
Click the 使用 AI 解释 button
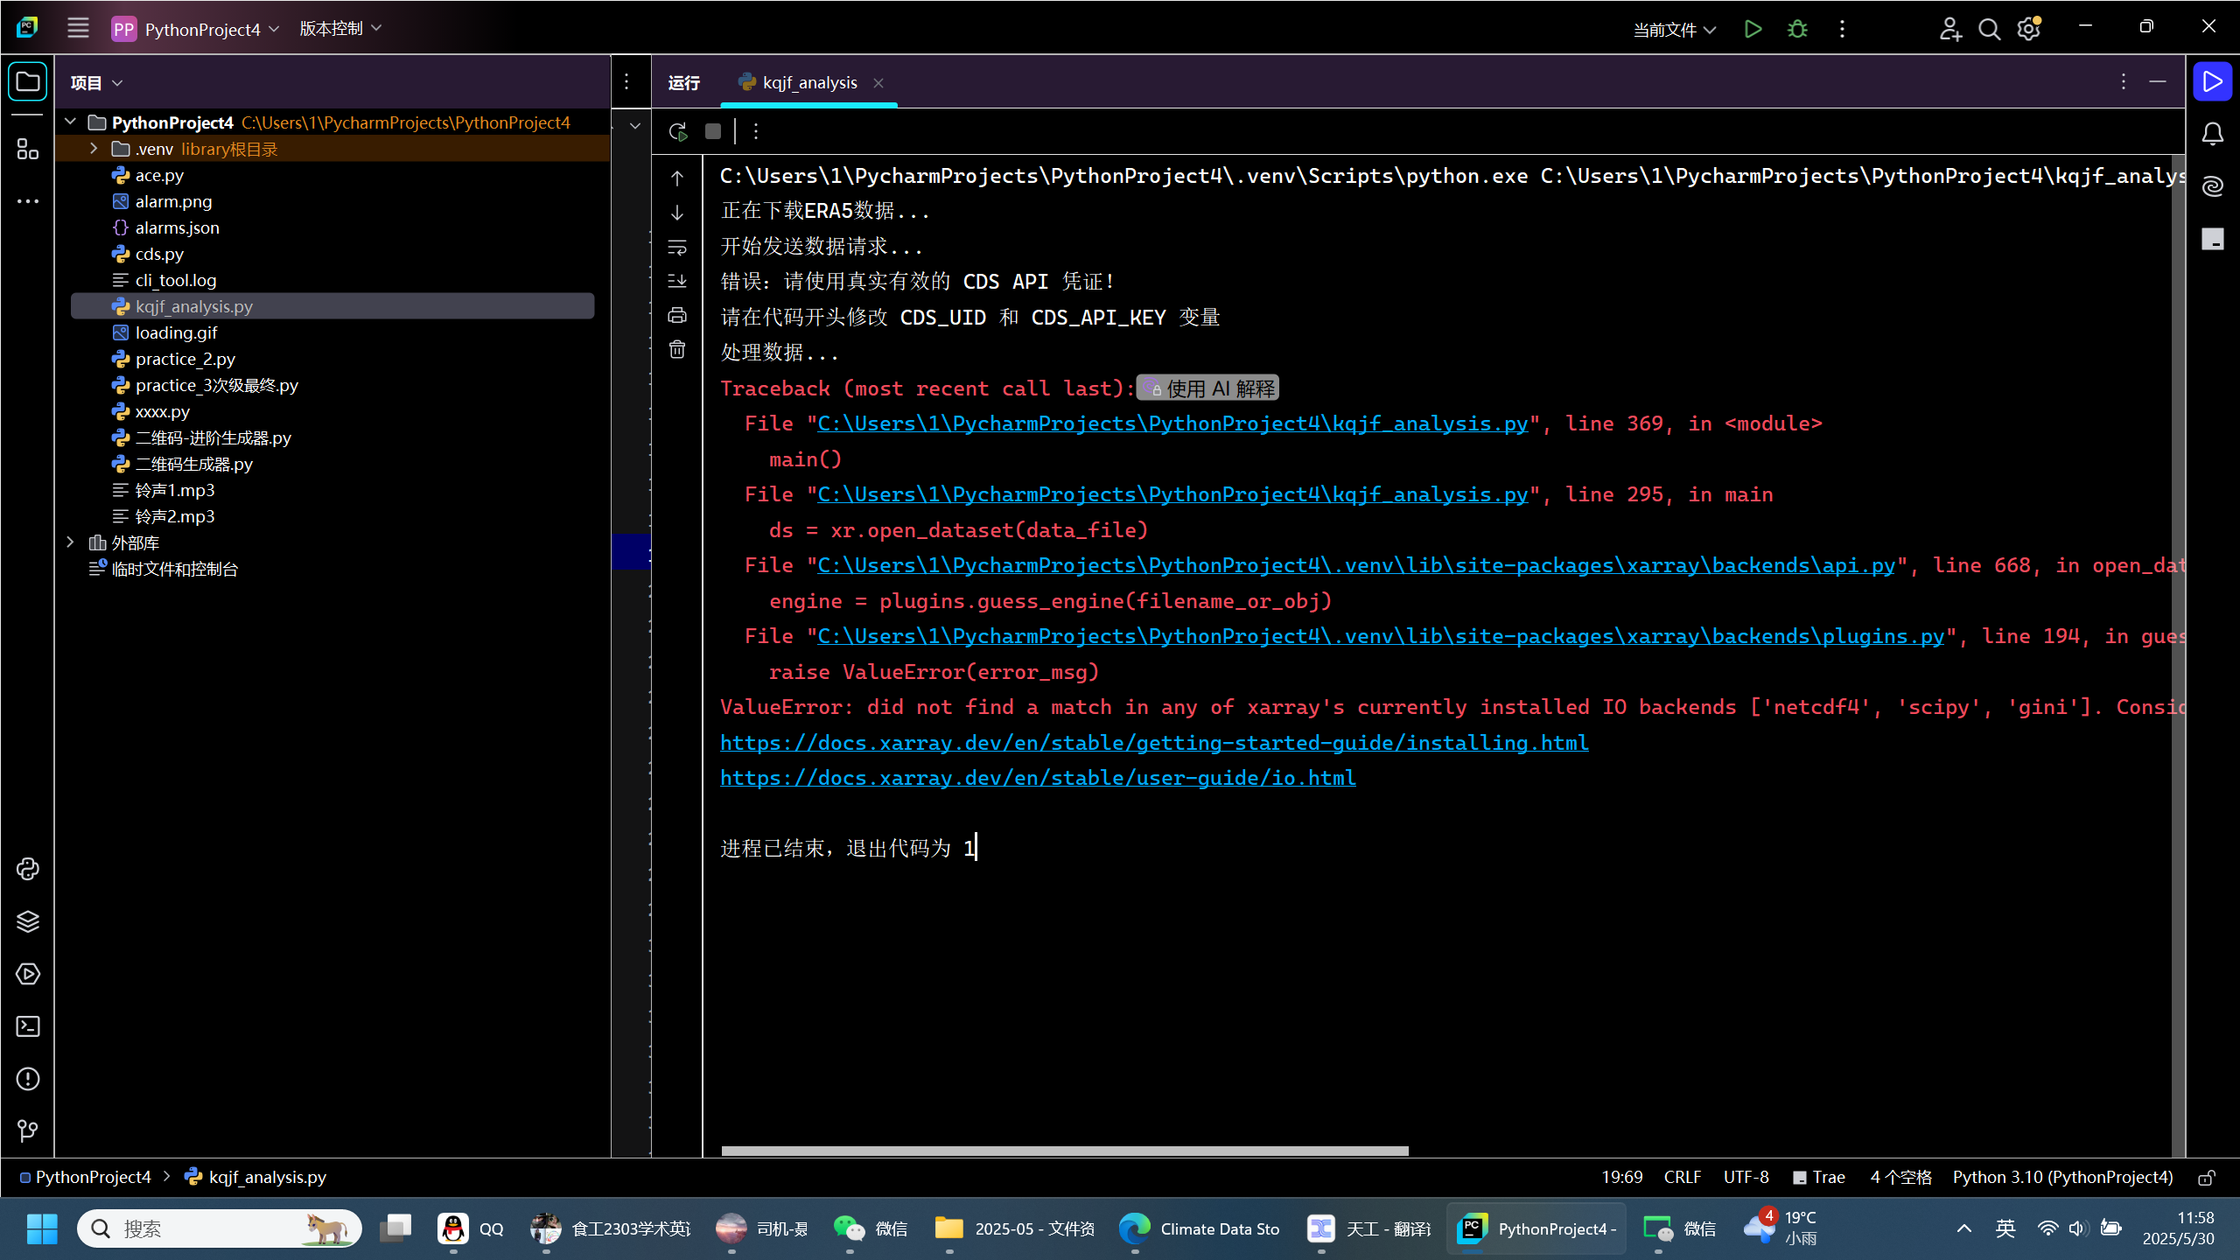[x=1208, y=388]
